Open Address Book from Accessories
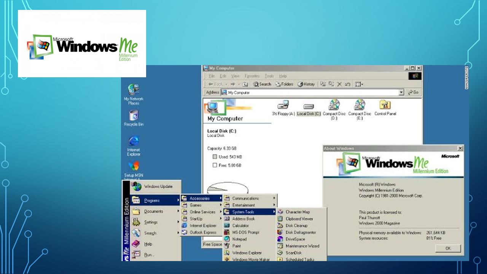Viewport: 487px width, 274px height. click(250, 219)
